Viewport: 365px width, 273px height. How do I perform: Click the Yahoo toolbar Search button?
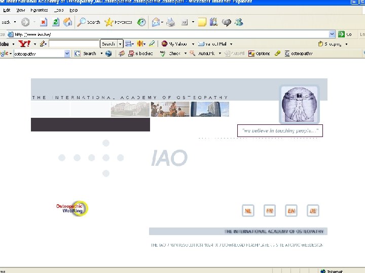108,43
